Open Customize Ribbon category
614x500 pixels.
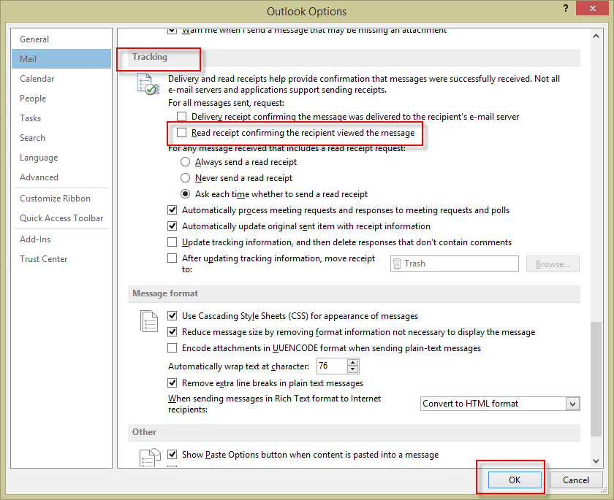pyautogui.click(x=61, y=199)
